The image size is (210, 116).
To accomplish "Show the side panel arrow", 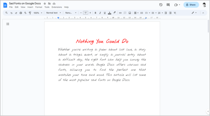I will click(x=208, y=111).
